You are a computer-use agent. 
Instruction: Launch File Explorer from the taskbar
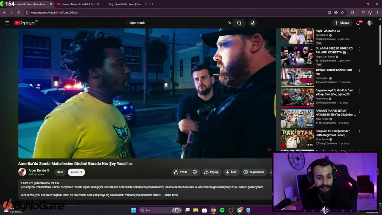click(196, 210)
